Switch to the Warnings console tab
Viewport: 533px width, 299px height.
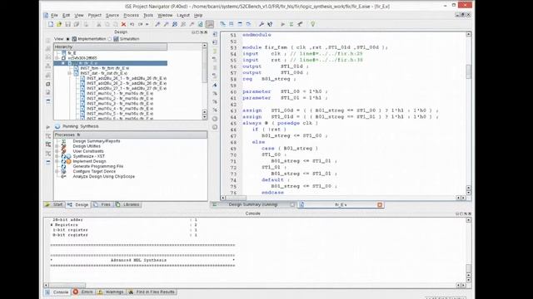coord(111,292)
